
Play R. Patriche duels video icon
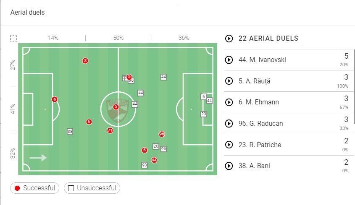pos(229,145)
